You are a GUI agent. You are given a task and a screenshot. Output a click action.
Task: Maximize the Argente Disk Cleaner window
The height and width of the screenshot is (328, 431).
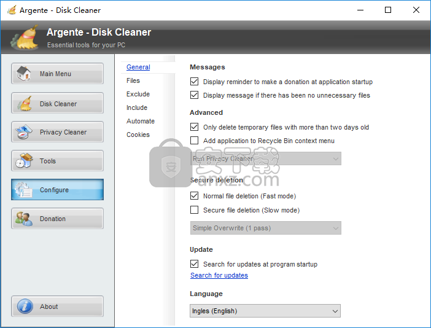388,10
